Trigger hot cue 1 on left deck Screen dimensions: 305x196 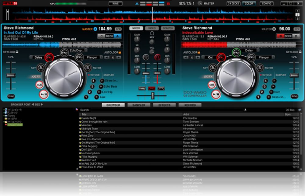click(x=86, y=97)
